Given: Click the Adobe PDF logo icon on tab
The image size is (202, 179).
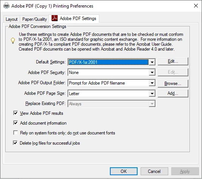Looking at the screenshot, I should click(x=55, y=18).
